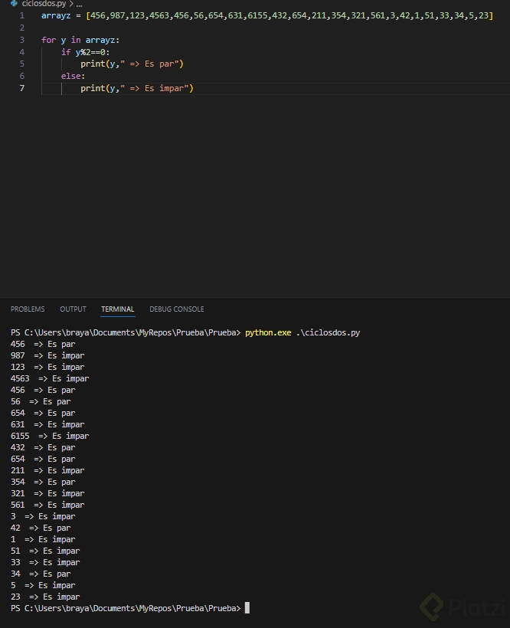Click terminal output line '432 => Es par'
Viewport: 510px width, 628px height.
43,447
